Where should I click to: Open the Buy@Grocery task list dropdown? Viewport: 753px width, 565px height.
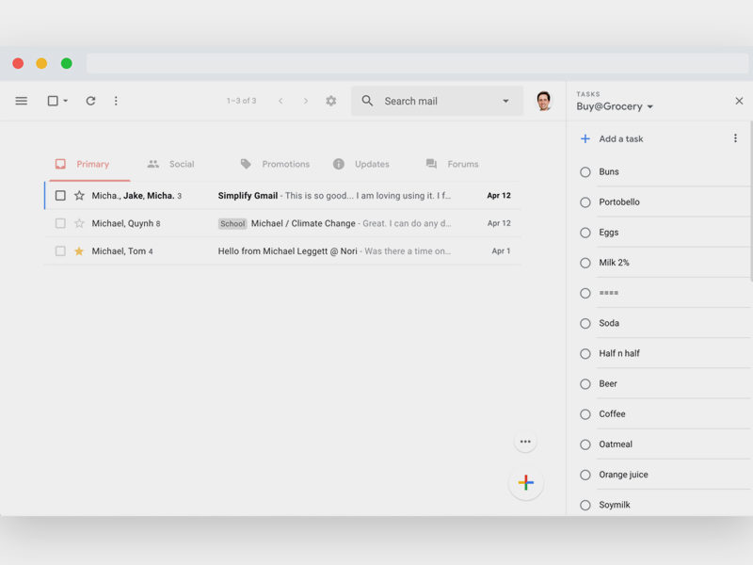tap(649, 107)
